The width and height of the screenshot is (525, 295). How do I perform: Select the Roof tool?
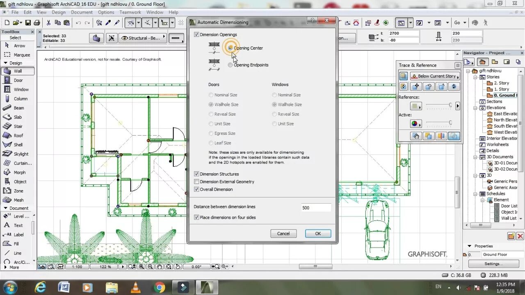click(x=18, y=136)
